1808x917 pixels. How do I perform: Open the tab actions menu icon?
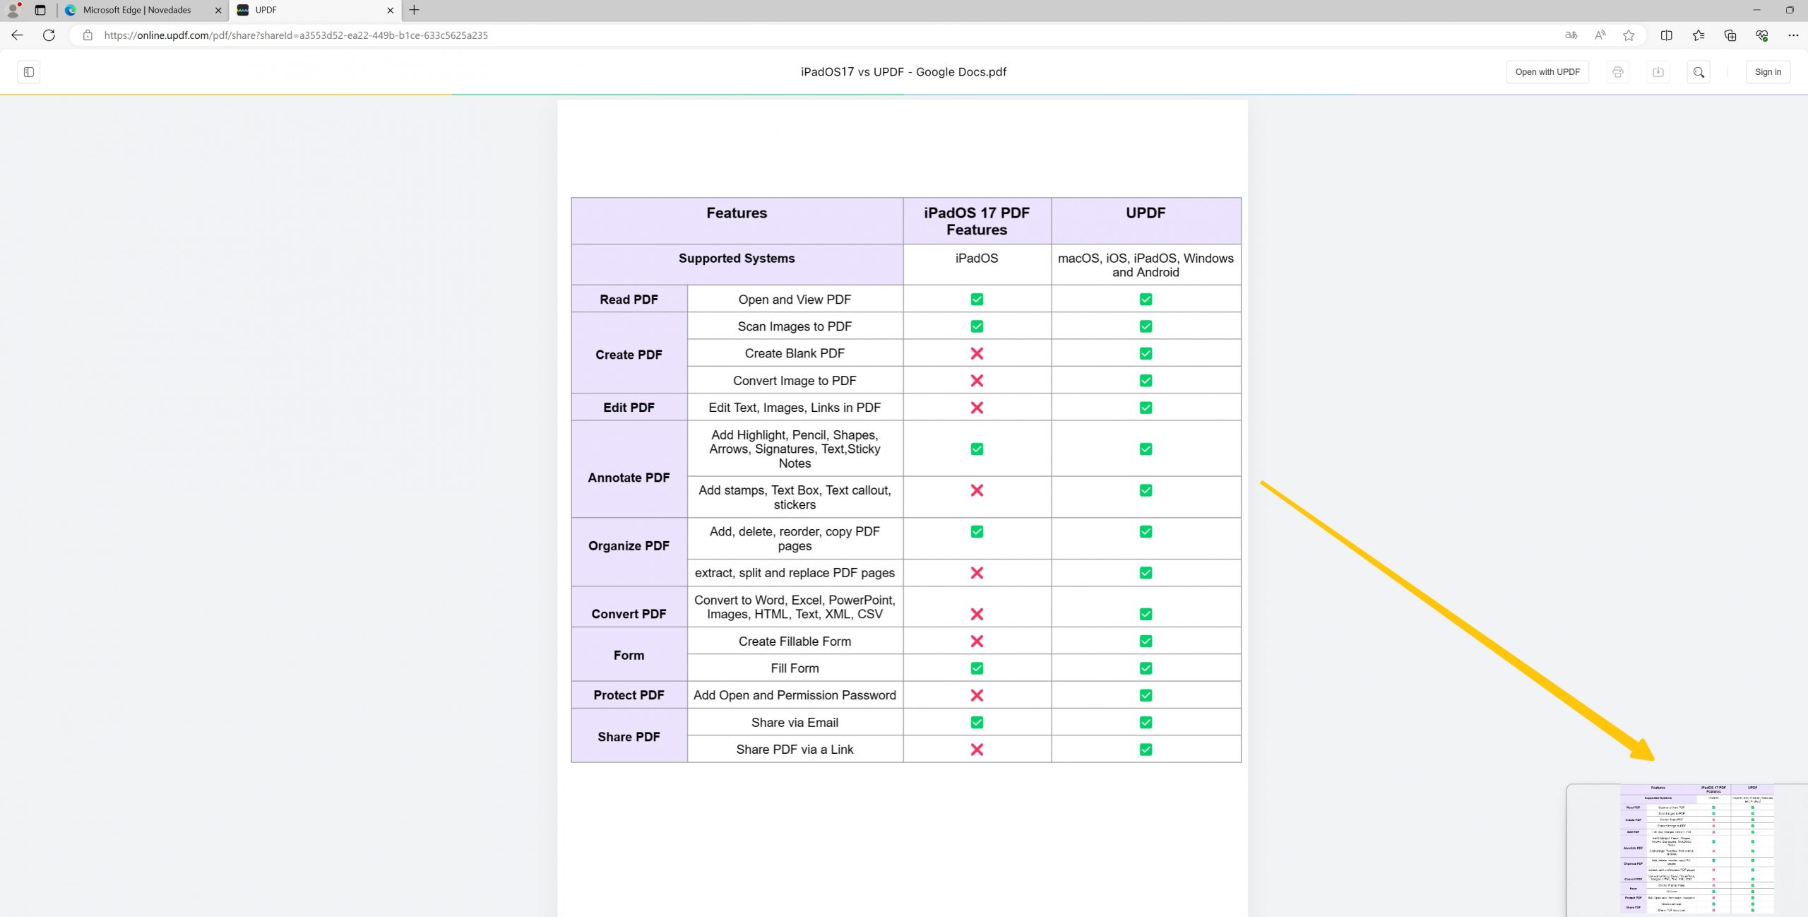tap(40, 10)
